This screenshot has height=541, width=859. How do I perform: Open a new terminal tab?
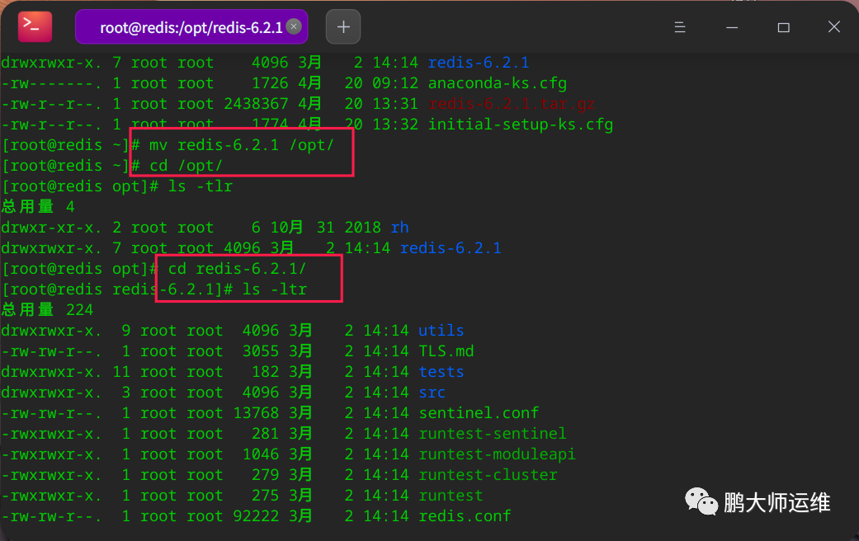[343, 27]
